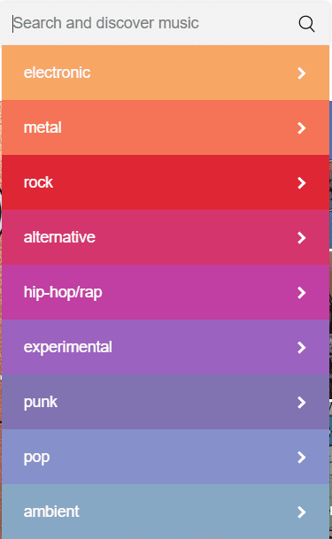332x539 pixels.
Task: Choose the hip-hop/rap genre text
Action: point(63,293)
